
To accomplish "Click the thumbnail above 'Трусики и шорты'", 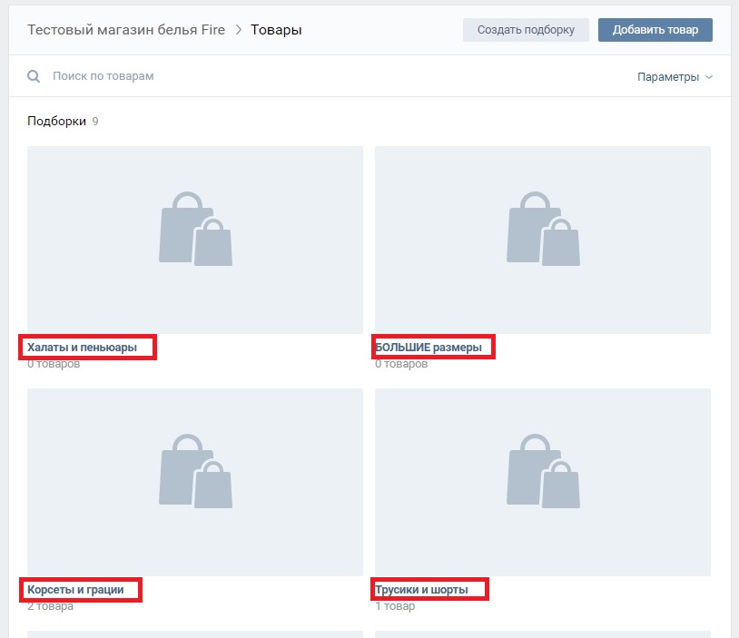I will (x=543, y=482).
